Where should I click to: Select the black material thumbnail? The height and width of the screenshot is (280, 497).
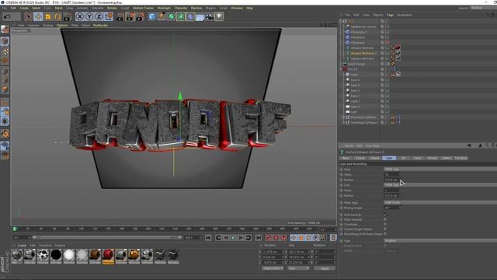56,255
